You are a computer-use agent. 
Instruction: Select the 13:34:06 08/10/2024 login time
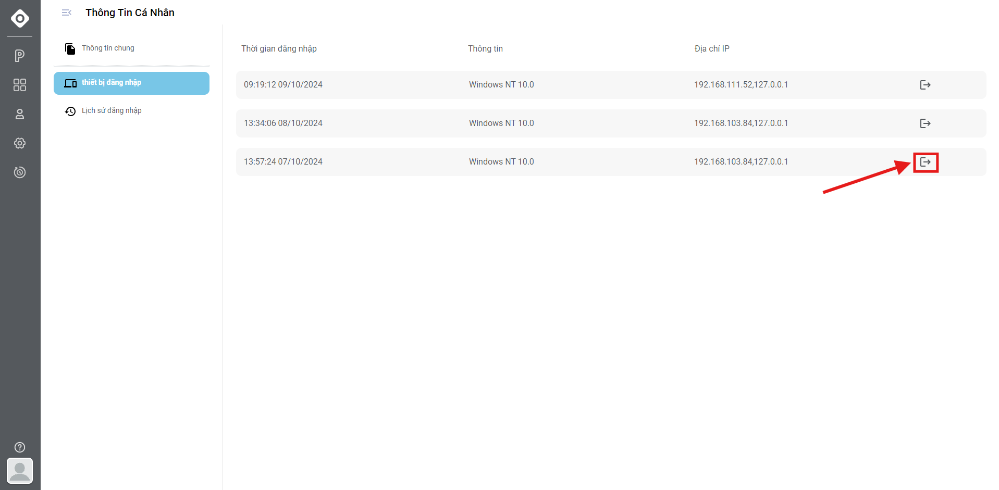283,123
